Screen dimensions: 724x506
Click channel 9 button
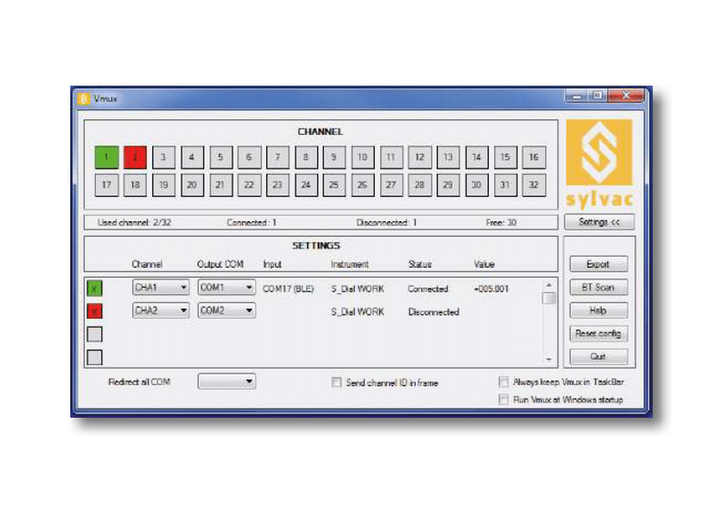[334, 157]
